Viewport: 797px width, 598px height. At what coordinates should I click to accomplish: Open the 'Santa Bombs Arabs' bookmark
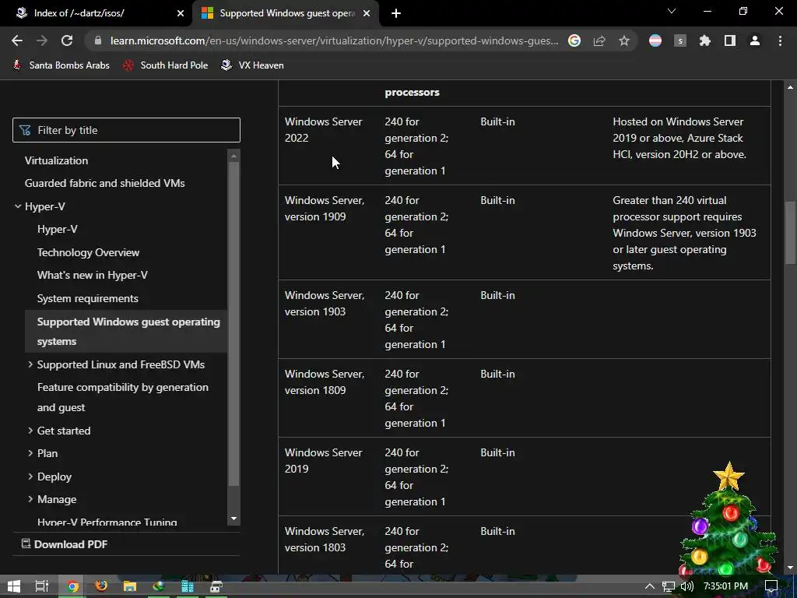(61, 65)
